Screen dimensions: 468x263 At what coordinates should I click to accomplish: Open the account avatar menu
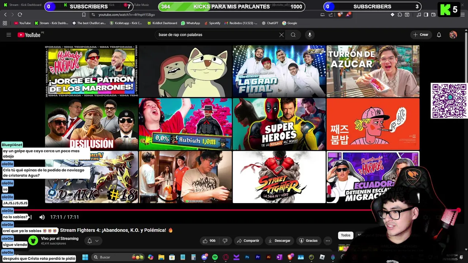[453, 35]
